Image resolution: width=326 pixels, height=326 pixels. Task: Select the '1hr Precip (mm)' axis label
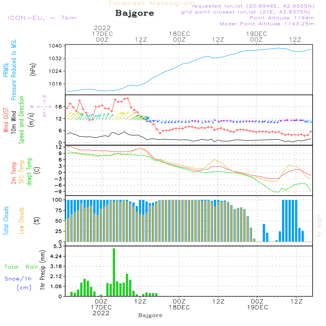[x=42, y=270]
